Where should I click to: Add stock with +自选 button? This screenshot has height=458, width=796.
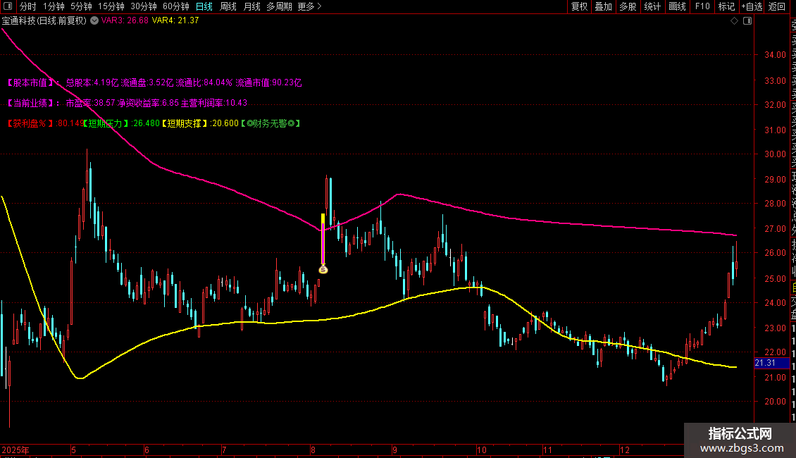pos(752,6)
